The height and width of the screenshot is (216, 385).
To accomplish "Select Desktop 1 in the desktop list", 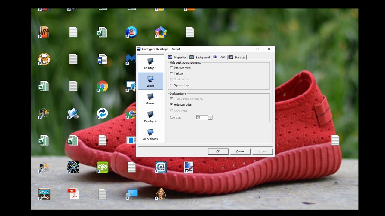I will pos(150,64).
